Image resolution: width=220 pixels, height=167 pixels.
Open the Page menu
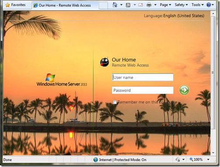pyautogui.click(x=165, y=5)
